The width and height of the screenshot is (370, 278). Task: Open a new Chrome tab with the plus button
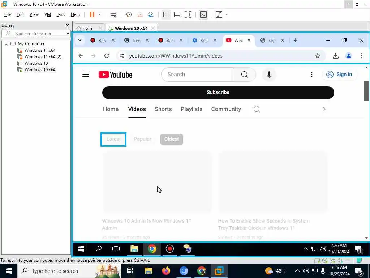tap(296, 40)
